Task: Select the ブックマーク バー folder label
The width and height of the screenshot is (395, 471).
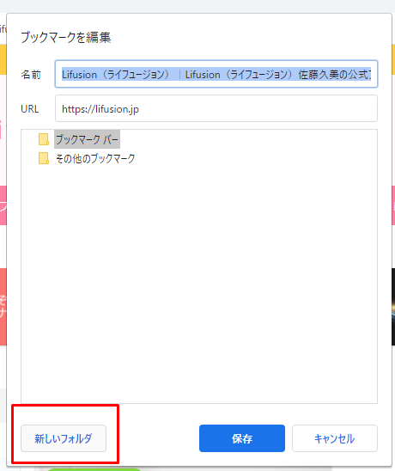Action: point(87,139)
